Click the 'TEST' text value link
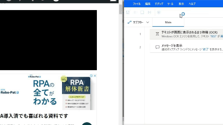The image size is (223, 125). [x=213, y=36]
